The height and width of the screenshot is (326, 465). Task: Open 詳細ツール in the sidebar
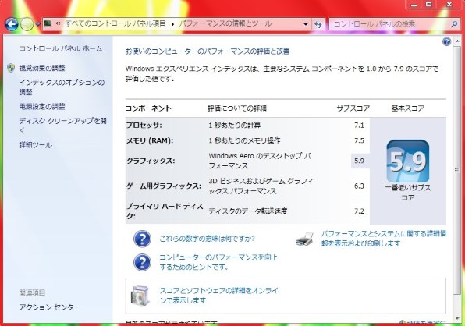(x=36, y=145)
